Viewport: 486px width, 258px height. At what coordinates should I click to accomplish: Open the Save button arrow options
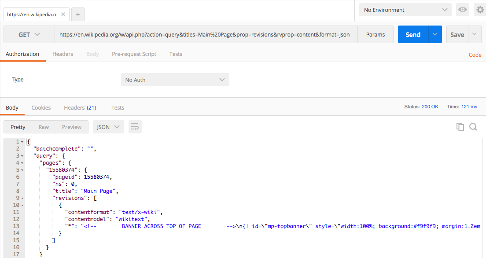[x=474, y=34]
